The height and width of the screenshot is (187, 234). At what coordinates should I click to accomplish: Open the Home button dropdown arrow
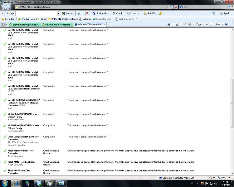point(173,24)
